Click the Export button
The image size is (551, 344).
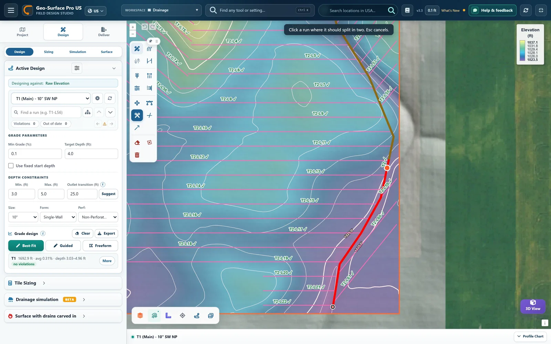(106, 234)
